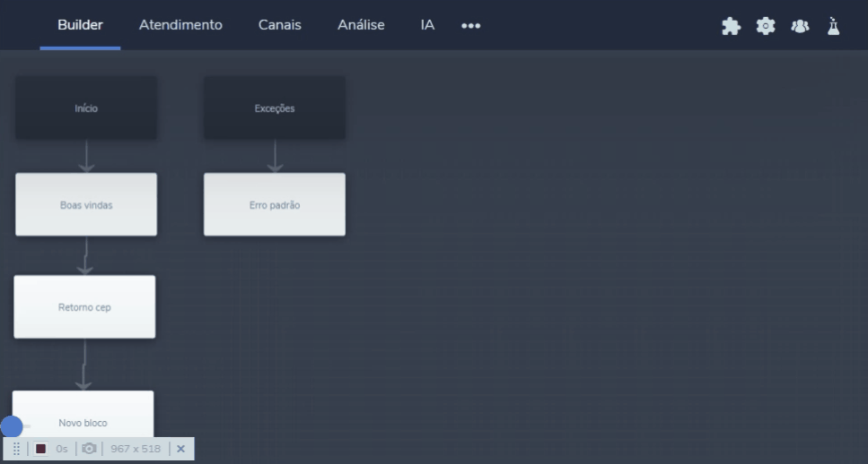
Task: Open the test flask icon
Action: pyautogui.click(x=833, y=26)
